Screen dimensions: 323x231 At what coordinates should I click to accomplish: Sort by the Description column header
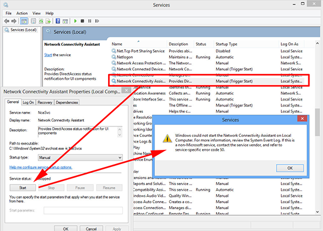[179, 44]
